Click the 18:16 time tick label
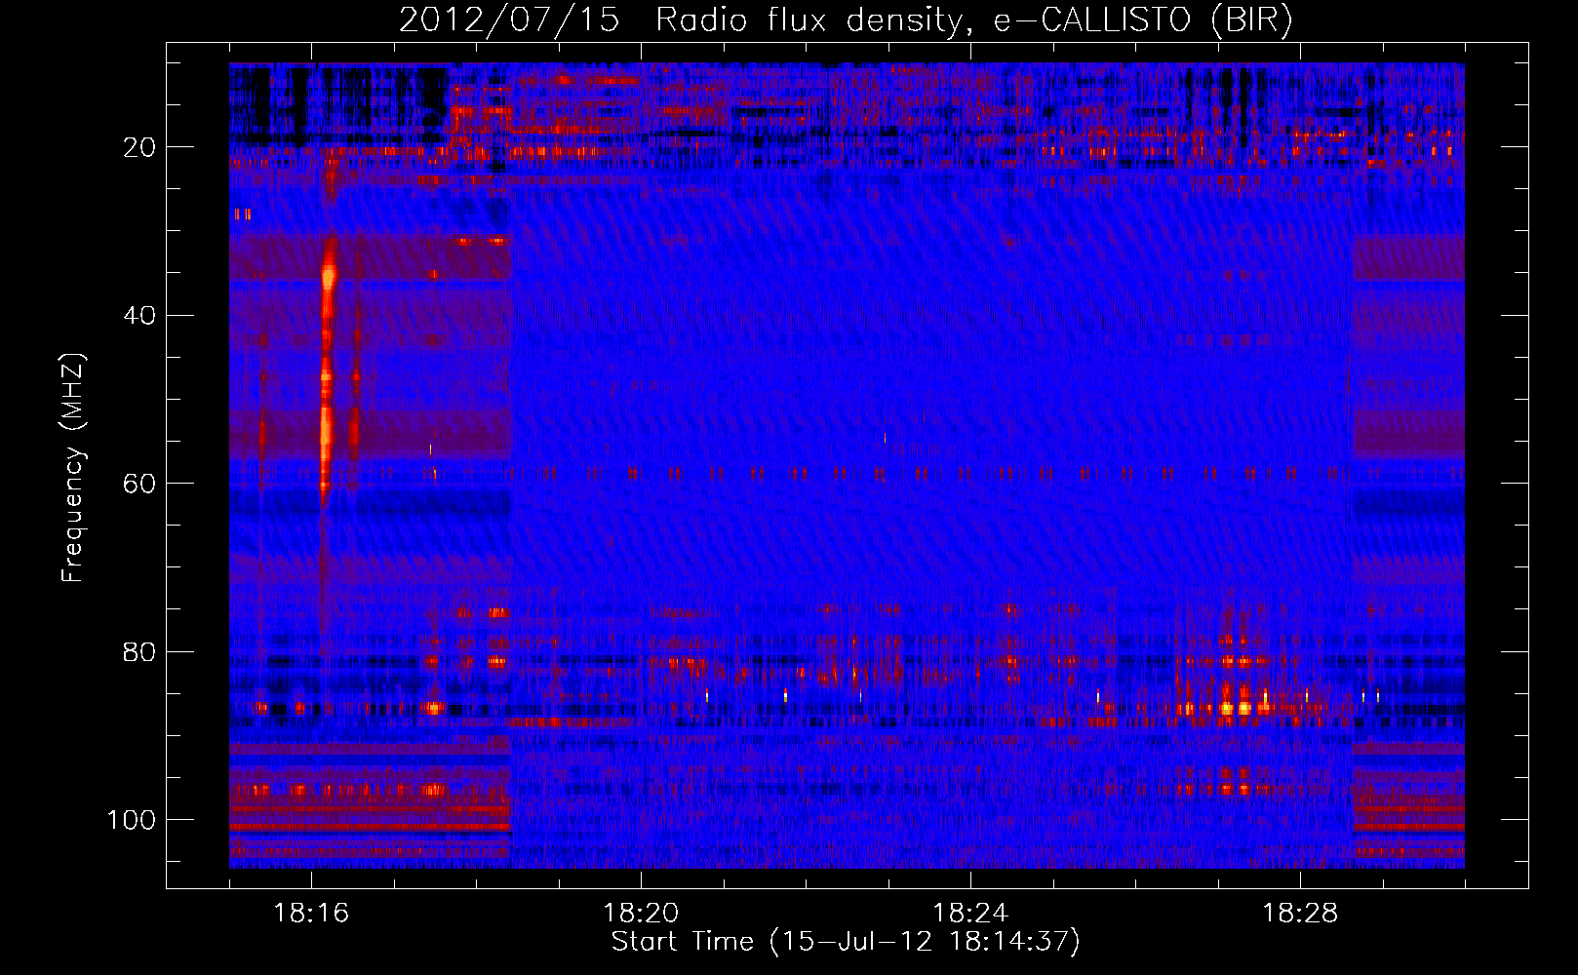 tap(311, 914)
